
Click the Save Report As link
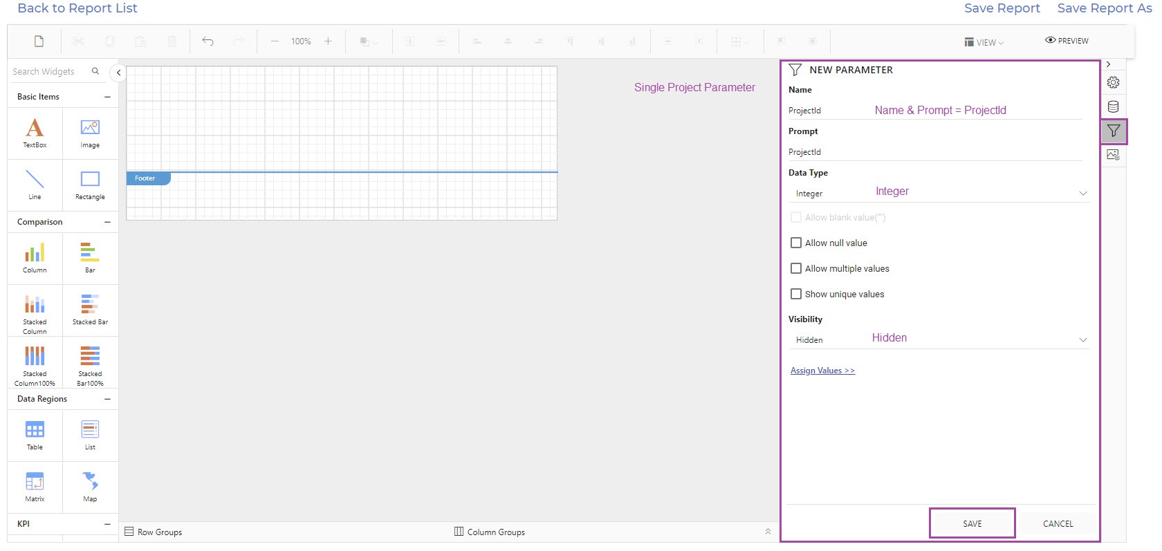pyautogui.click(x=1105, y=8)
